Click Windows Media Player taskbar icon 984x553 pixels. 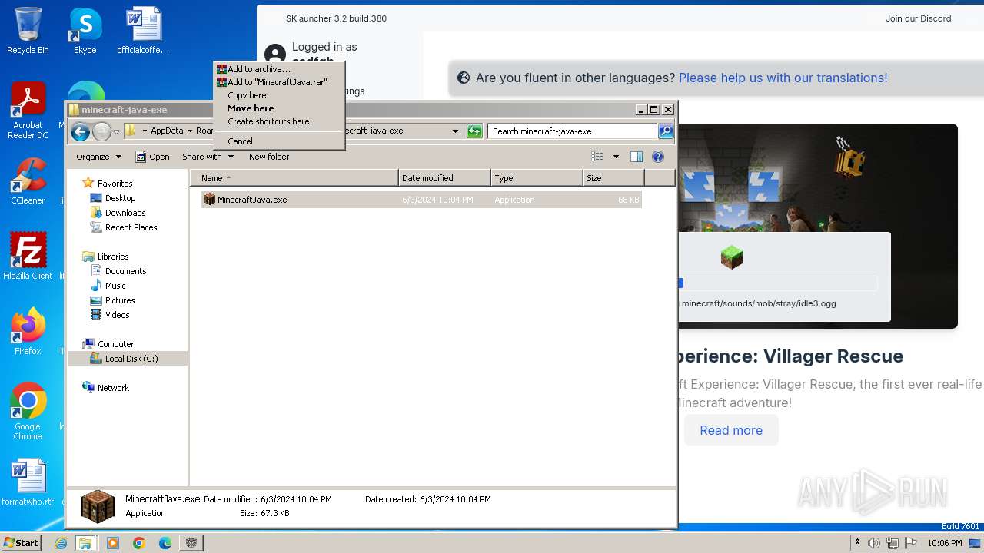[x=113, y=543]
